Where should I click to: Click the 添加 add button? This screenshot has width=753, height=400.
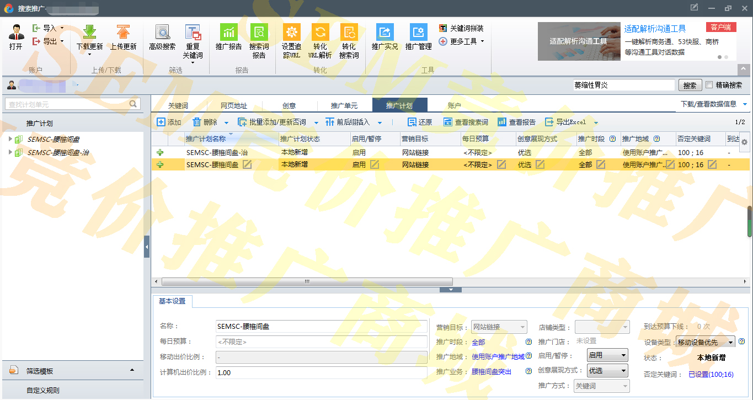(x=169, y=122)
